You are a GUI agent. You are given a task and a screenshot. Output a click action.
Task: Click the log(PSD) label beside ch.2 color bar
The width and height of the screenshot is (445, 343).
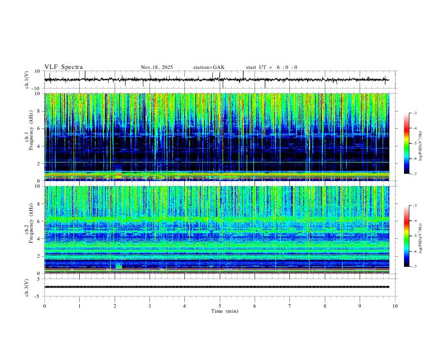coord(420,238)
